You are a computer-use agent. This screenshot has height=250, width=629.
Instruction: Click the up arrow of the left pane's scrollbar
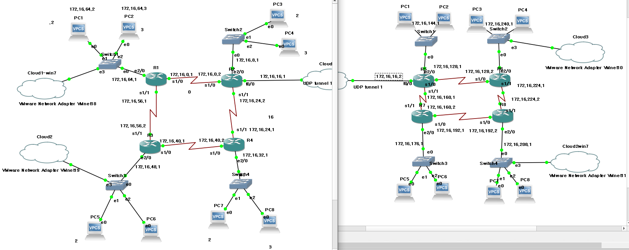[x=335, y=2]
